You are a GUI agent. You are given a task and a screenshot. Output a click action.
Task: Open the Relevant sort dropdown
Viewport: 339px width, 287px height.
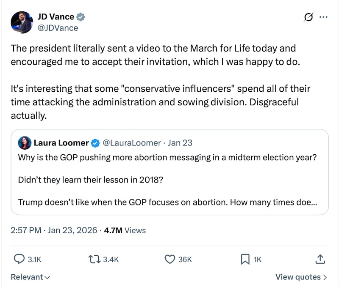[31, 277]
